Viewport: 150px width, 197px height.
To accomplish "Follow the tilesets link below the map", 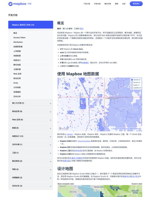I will coord(70,134).
